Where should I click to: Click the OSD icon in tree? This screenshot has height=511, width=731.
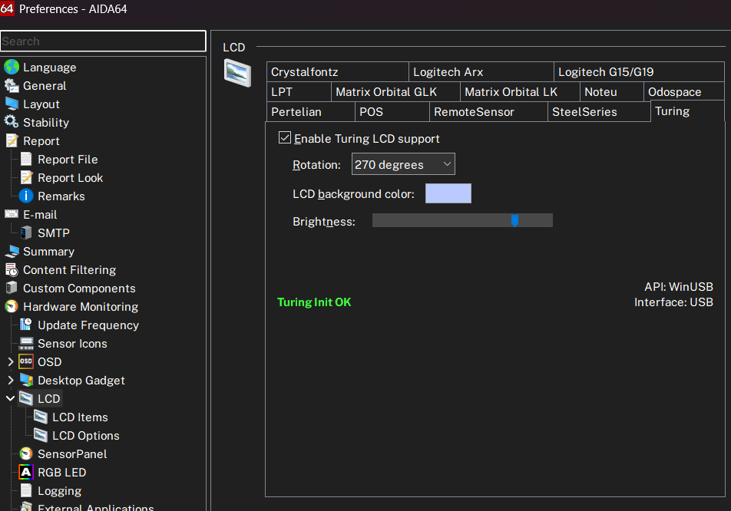tap(26, 361)
